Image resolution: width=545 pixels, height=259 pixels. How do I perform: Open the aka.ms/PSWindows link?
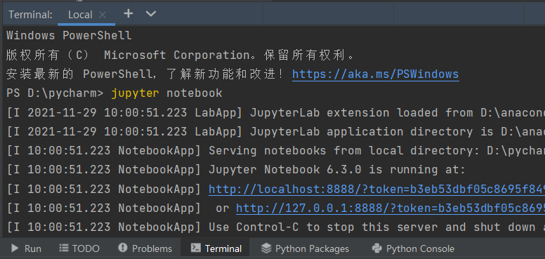pos(375,74)
